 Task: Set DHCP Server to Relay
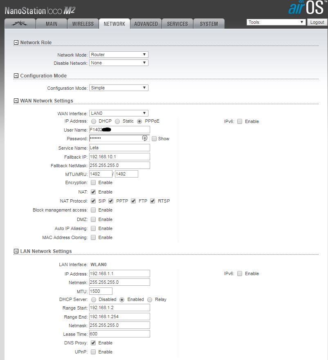[x=150, y=300]
